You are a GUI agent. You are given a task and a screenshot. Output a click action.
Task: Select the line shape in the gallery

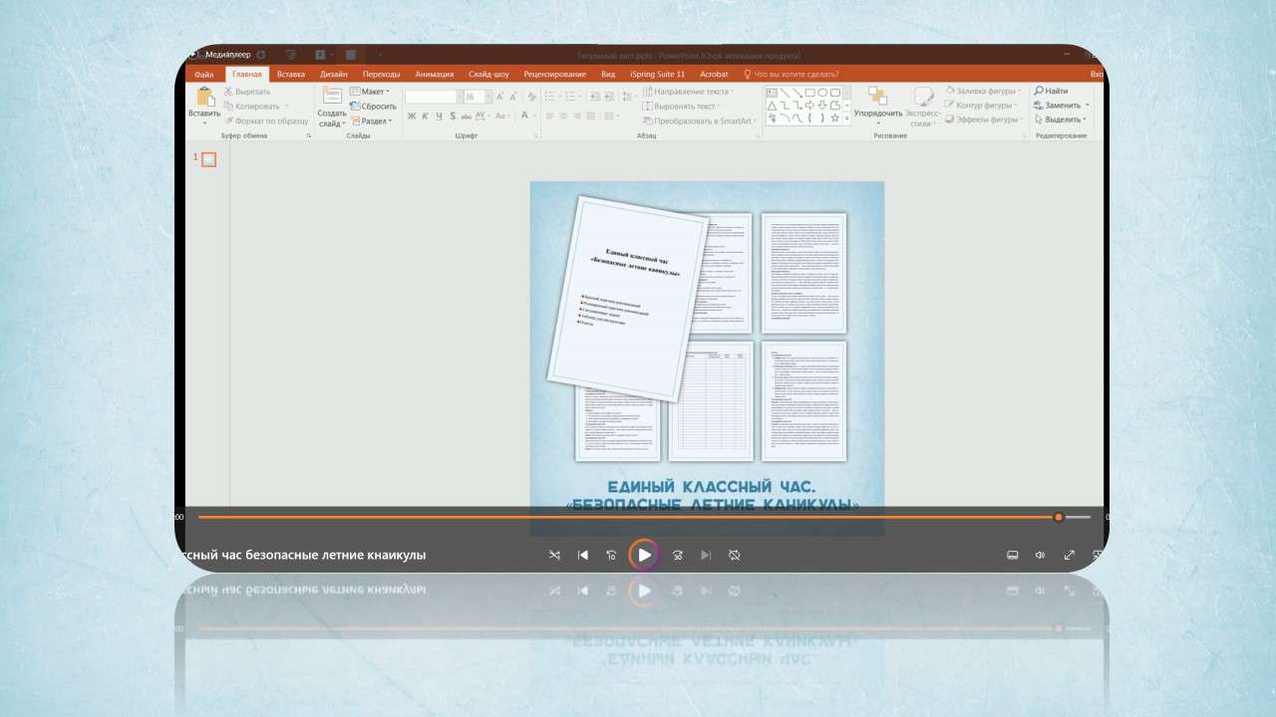tap(786, 92)
